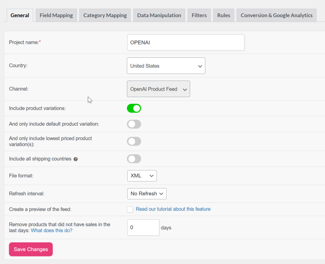325x264 pixels.
Task: Open the File format dropdown
Action: 142,176
